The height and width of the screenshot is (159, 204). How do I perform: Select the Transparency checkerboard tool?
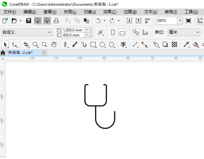[174, 44]
